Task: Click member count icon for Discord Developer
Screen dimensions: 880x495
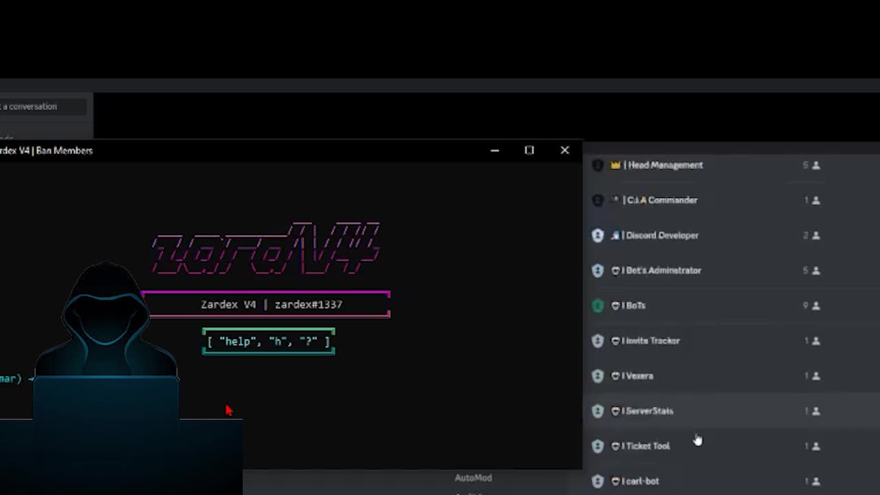Action: (815, 235)
